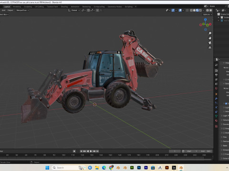
Task: Open the Physics properties tab
Action: coord(216,107)
